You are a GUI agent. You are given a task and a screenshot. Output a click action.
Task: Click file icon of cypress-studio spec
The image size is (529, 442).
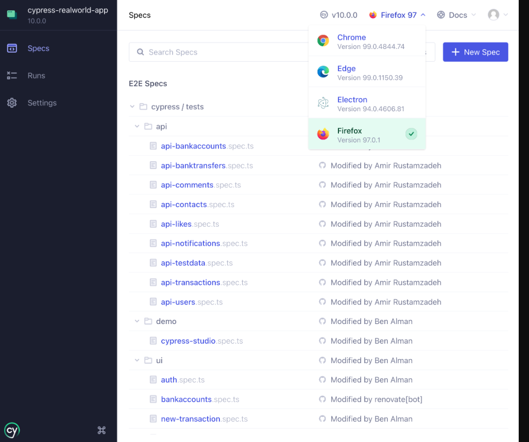tap(153, 341)
